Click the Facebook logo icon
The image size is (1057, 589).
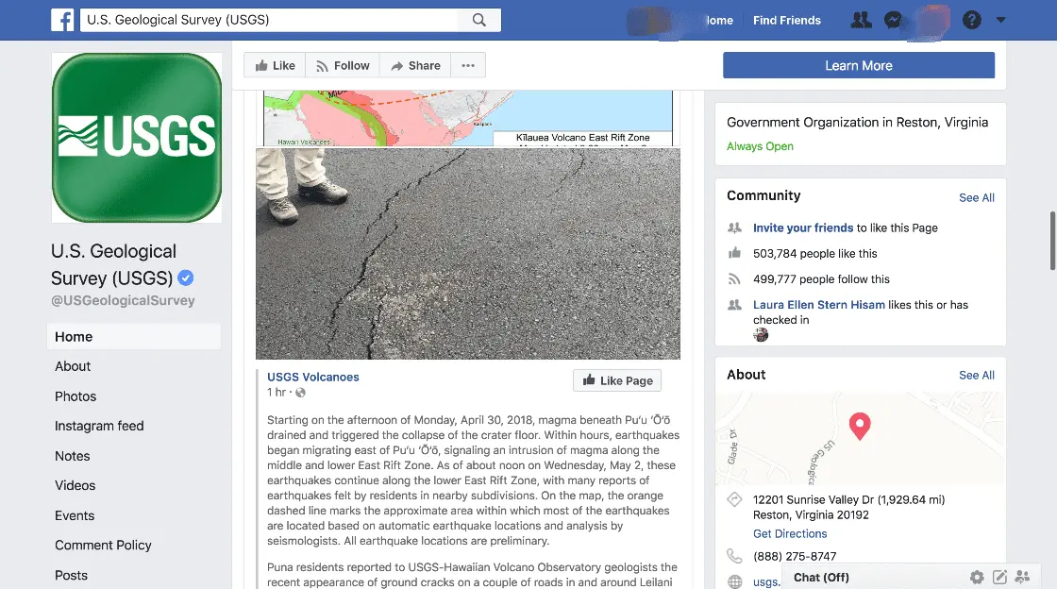63,20
